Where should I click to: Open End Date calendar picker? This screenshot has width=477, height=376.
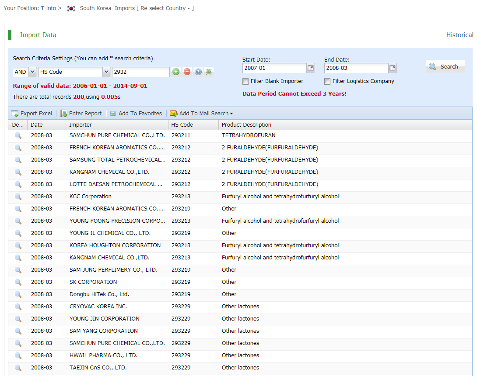point(393,68)
